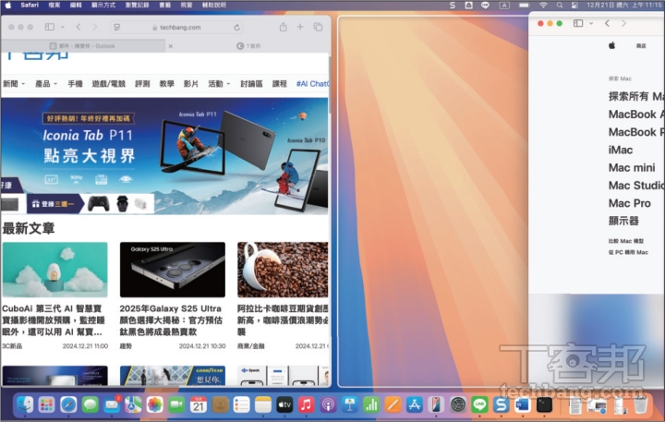Open the Share icon in the techbang window

point(283,27)
